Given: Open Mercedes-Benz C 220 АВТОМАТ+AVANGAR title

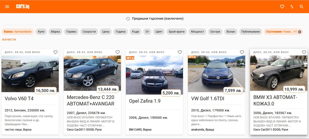Looking at the screenshot, I should click(x=91, y=100).
